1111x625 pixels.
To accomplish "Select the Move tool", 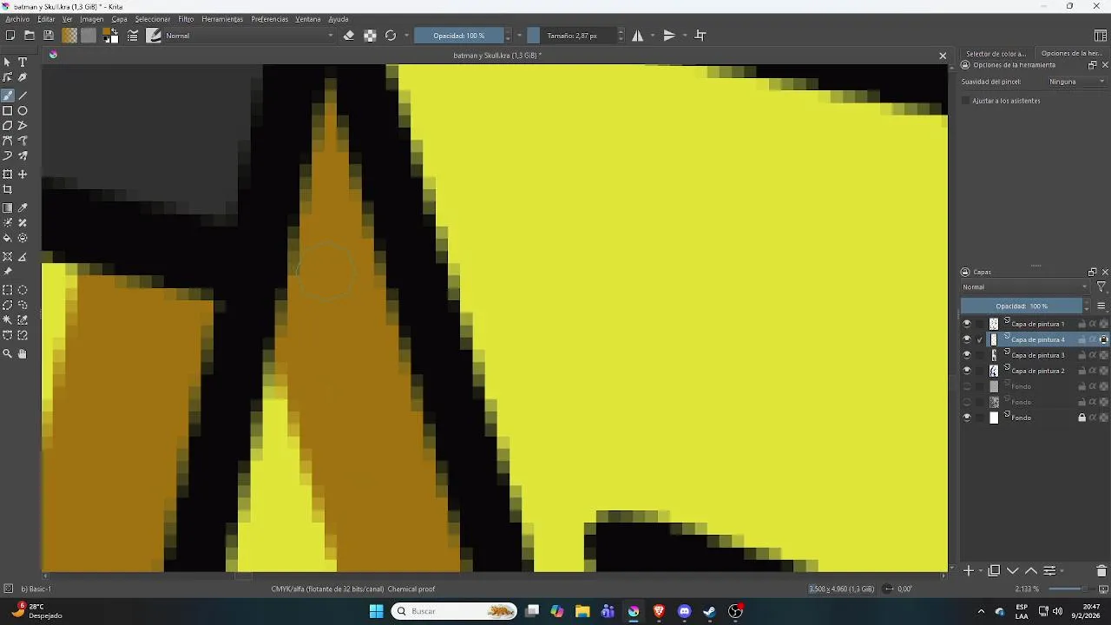I will (23, 174).
